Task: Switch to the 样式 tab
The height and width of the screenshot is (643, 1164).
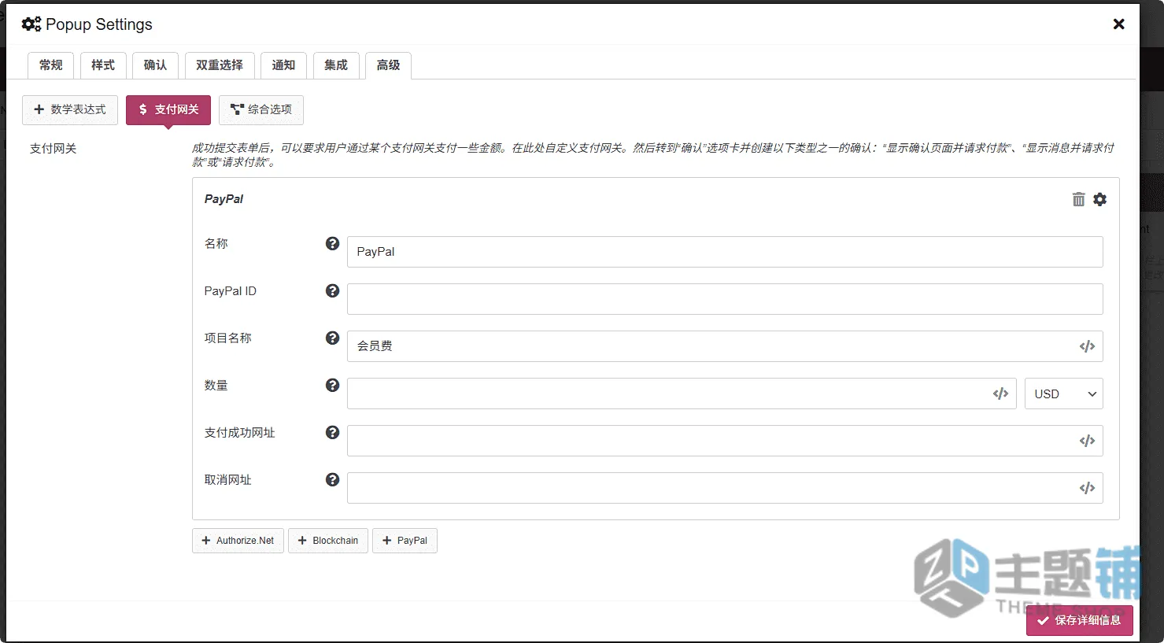Action: coord(103,65)
